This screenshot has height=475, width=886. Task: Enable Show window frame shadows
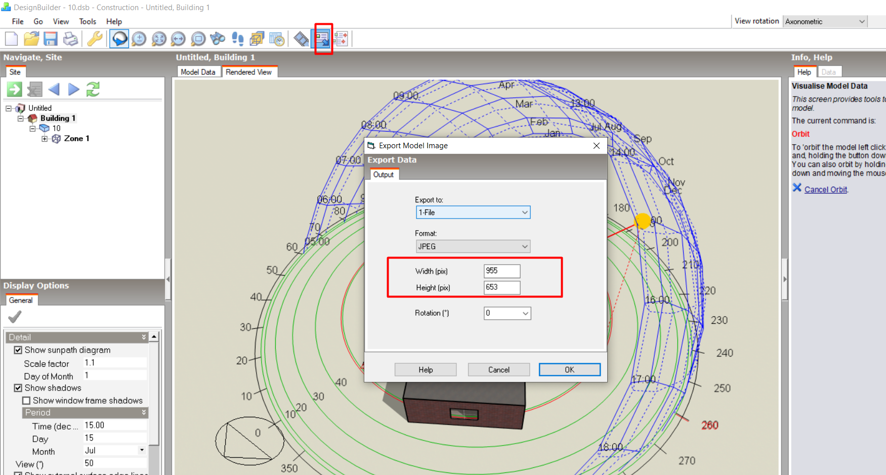point(26,401)
